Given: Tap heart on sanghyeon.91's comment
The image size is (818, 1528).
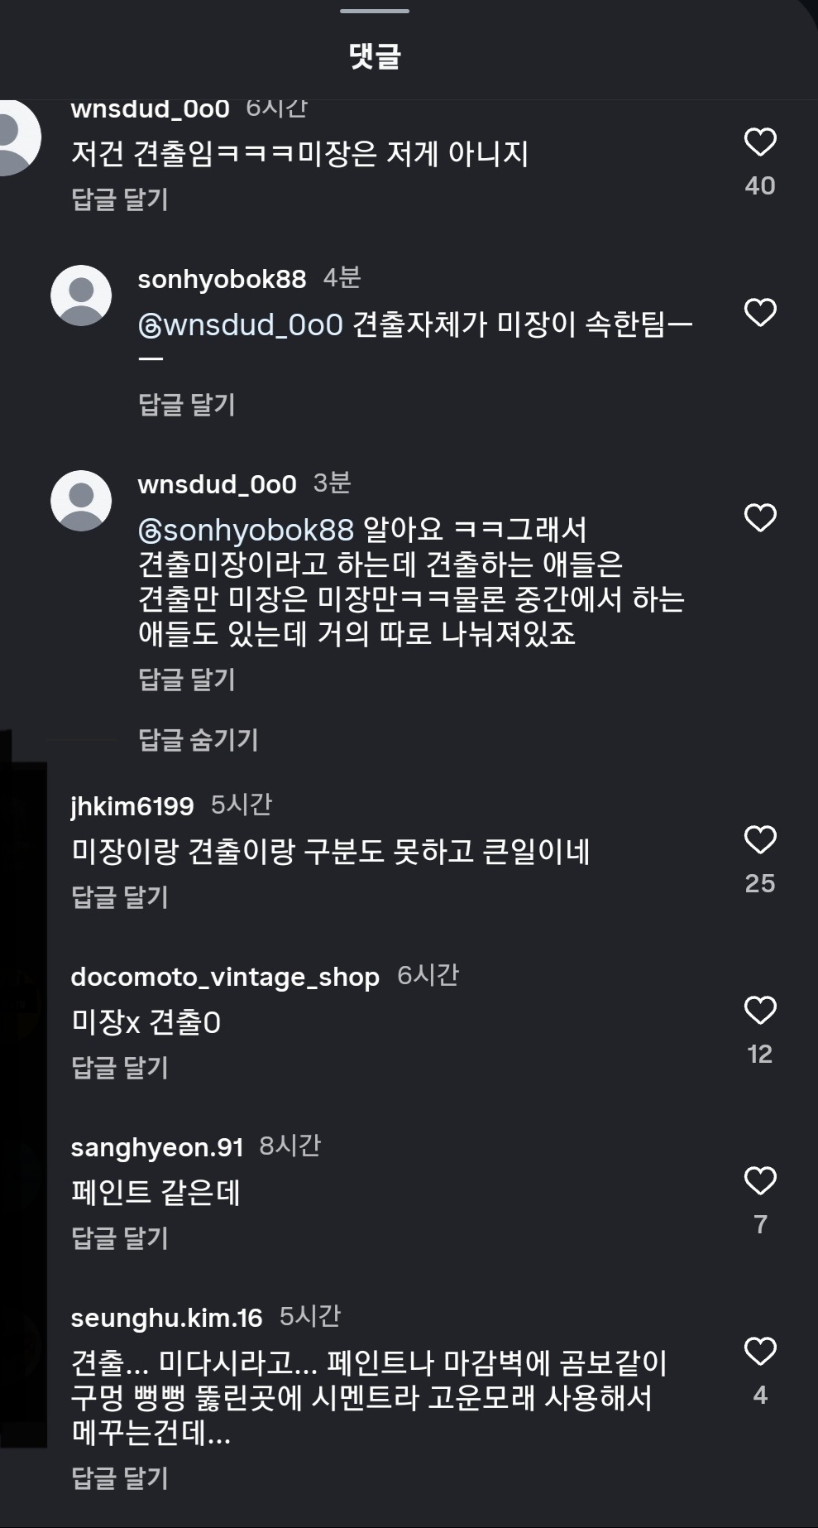Looking at the screenshot, I should (760, 1181).
